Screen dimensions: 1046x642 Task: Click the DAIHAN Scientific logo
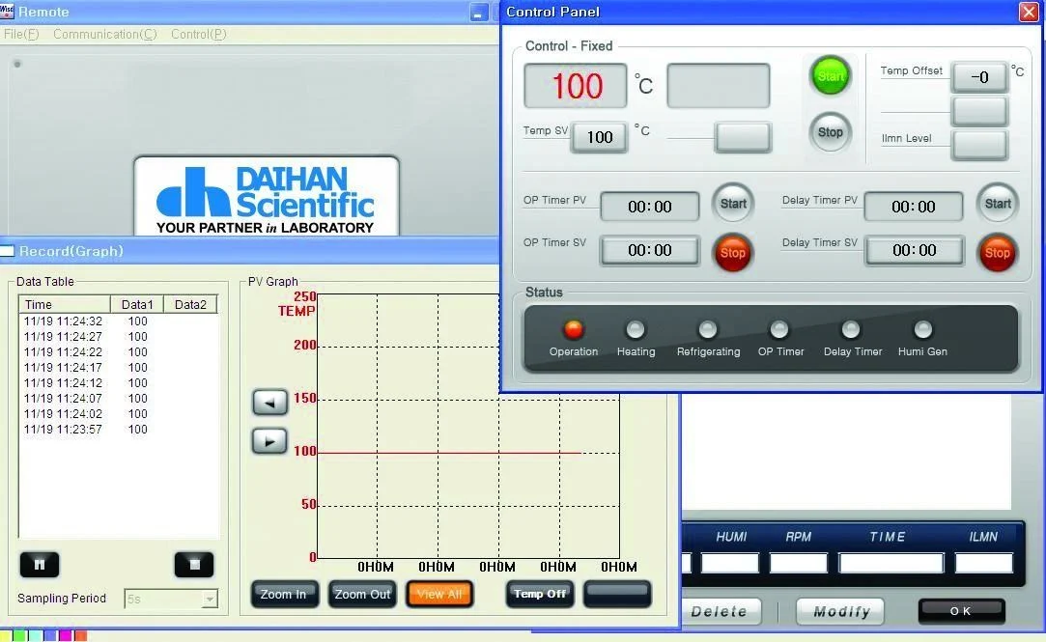(x=266, y=197)
